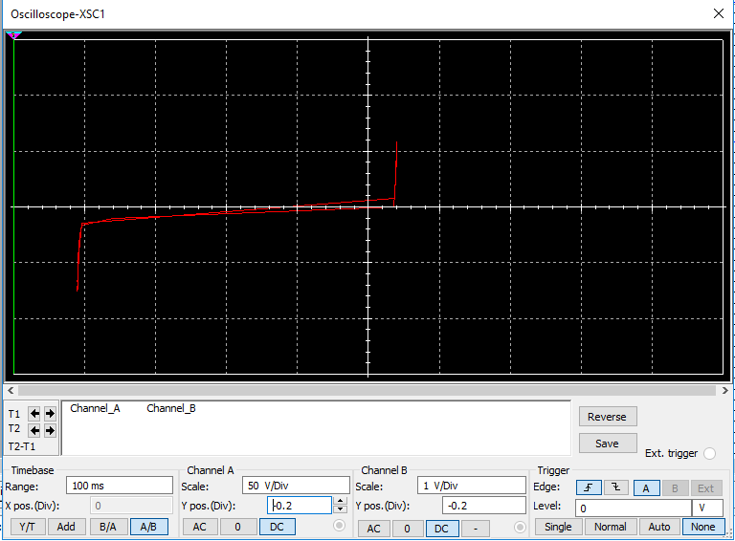Click cursor marker at top-left of display
The image size is (735, 541).
click(x=13, y=35)
